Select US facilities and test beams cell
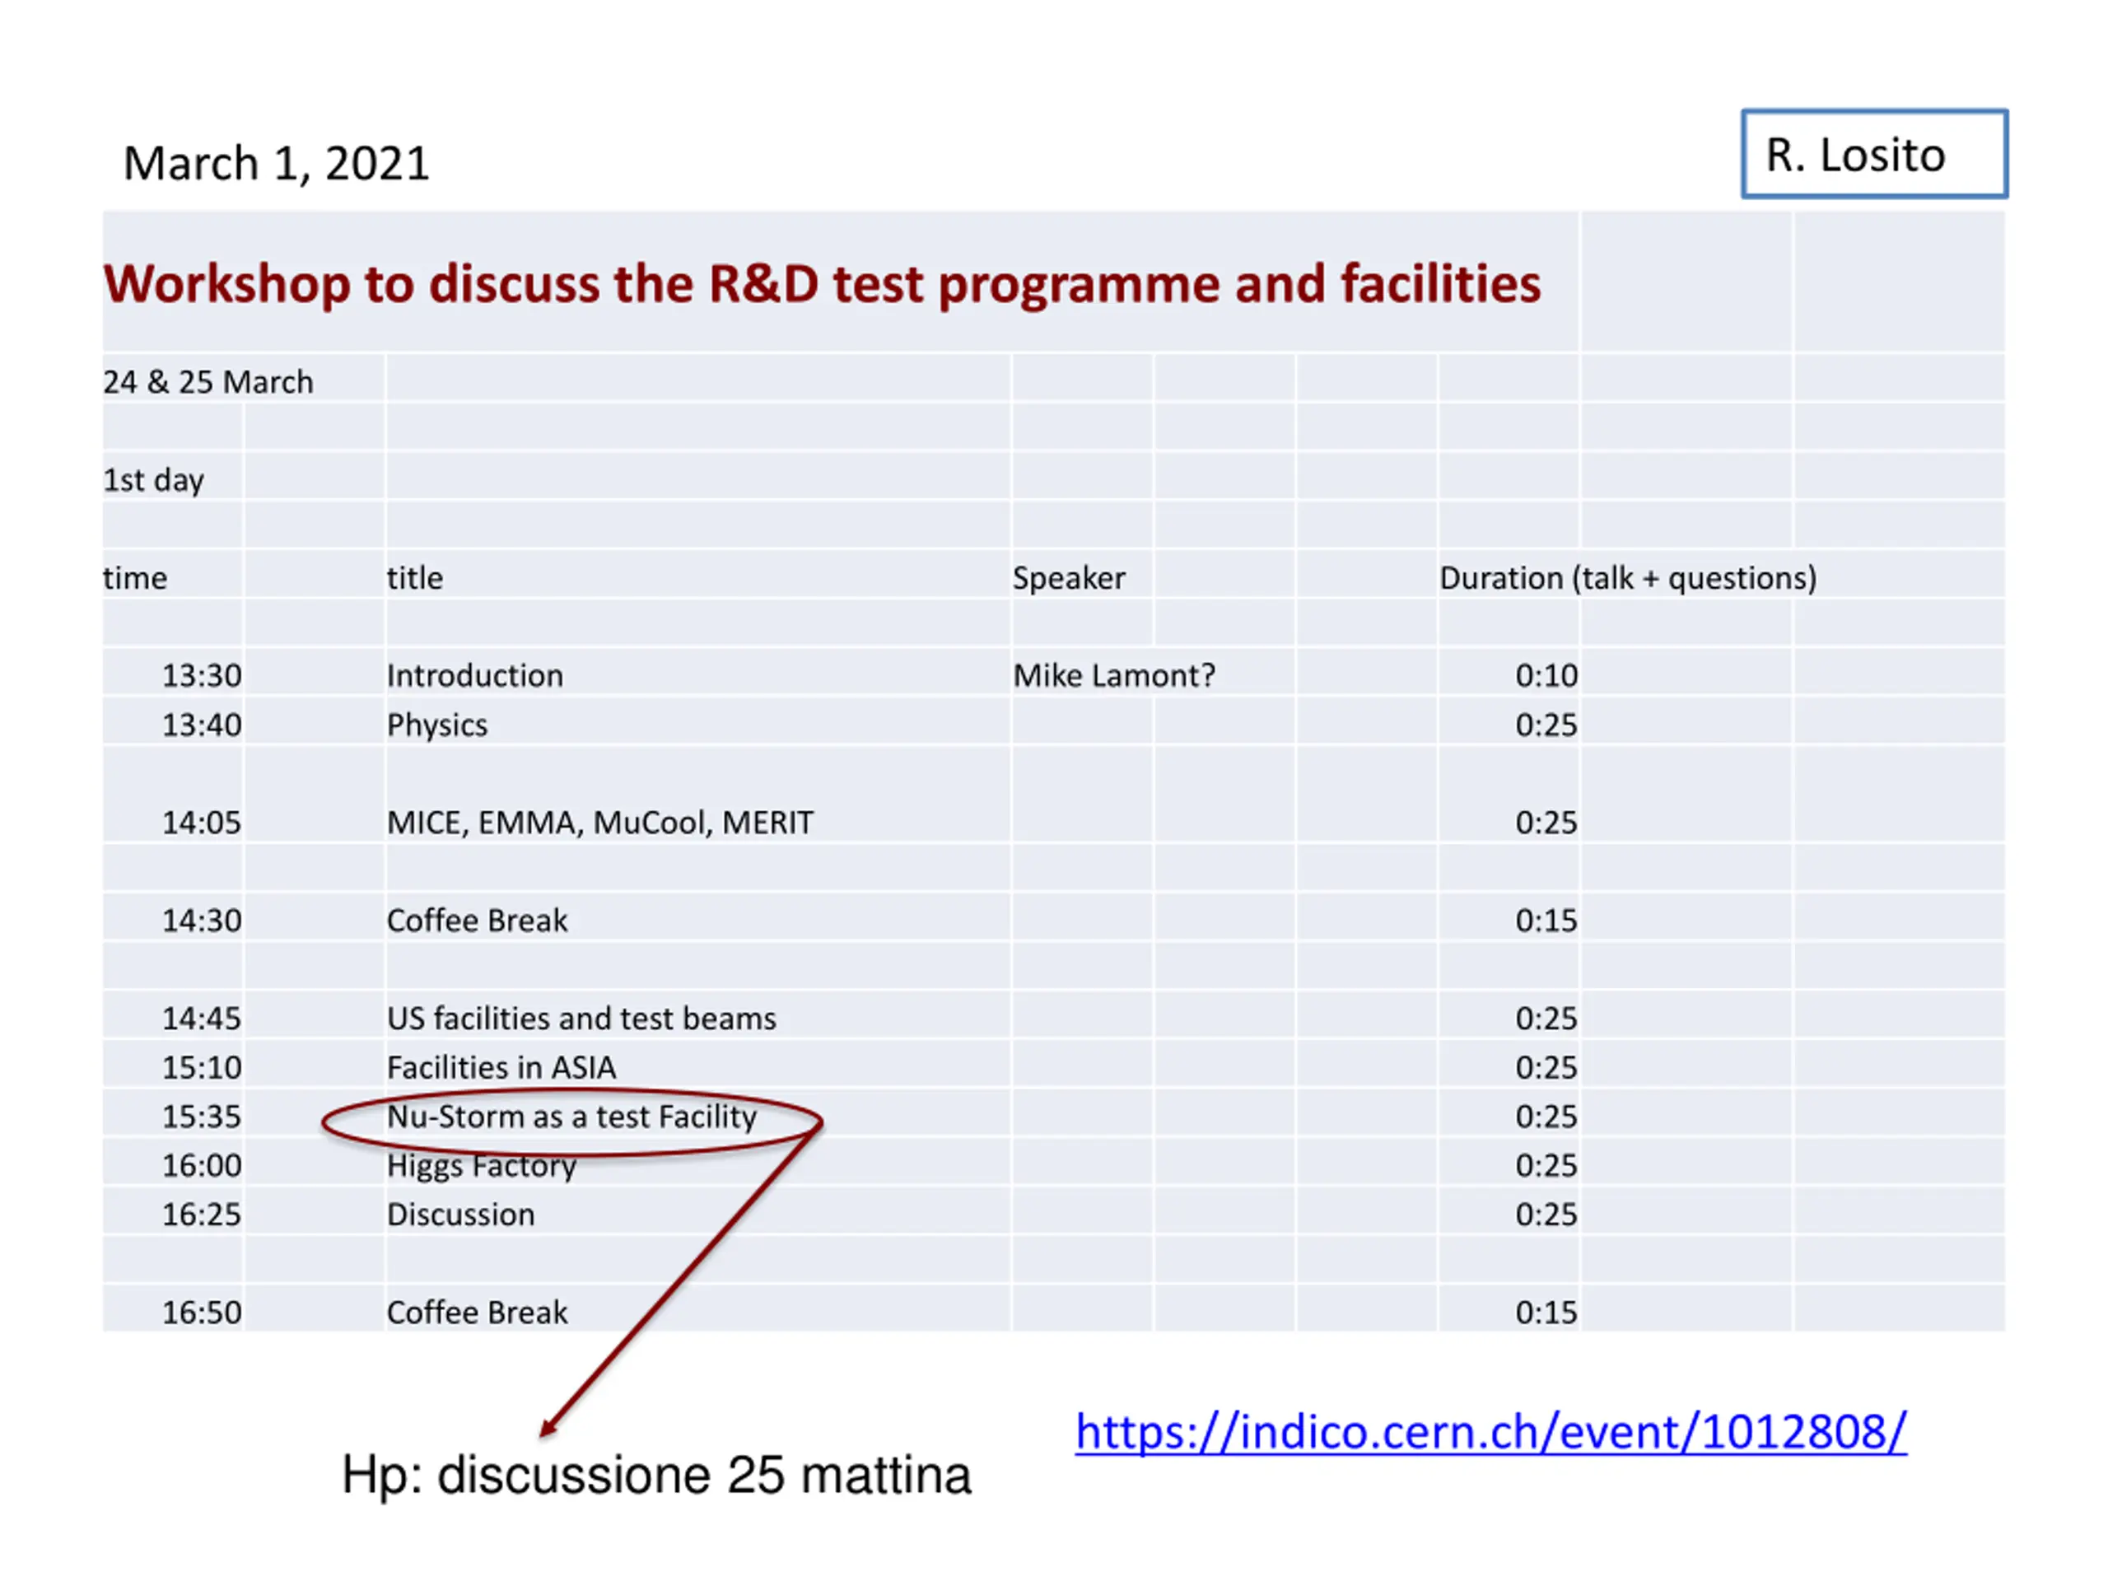The height and width of the screenshot is (1581, 2108). point(581,1019)
